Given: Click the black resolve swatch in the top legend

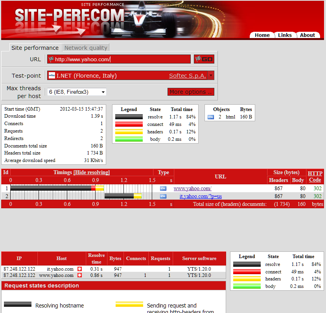Looking at the screenshot, I should 129,117.
